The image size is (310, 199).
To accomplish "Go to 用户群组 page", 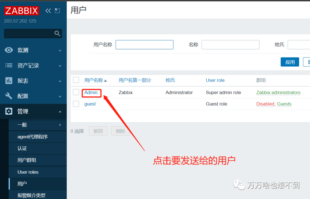I will [x=38, y=160].
